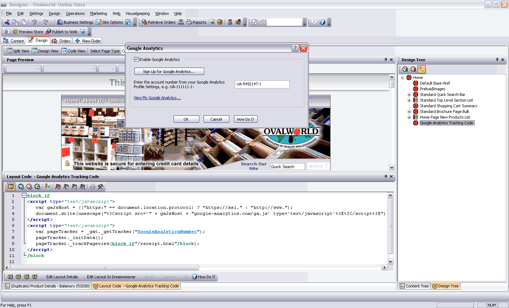509x308 pixels.
Task: Expand the Standard Quick Search Bar node
Action: (x=409, y=95)
